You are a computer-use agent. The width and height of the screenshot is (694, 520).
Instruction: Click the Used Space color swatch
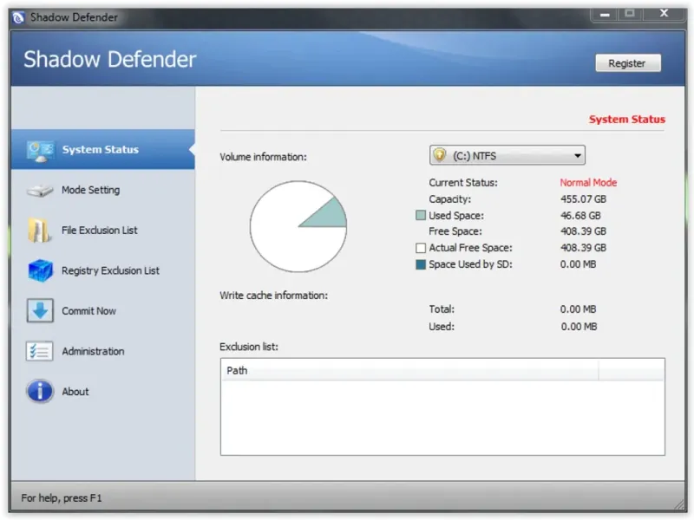[421, 215]
